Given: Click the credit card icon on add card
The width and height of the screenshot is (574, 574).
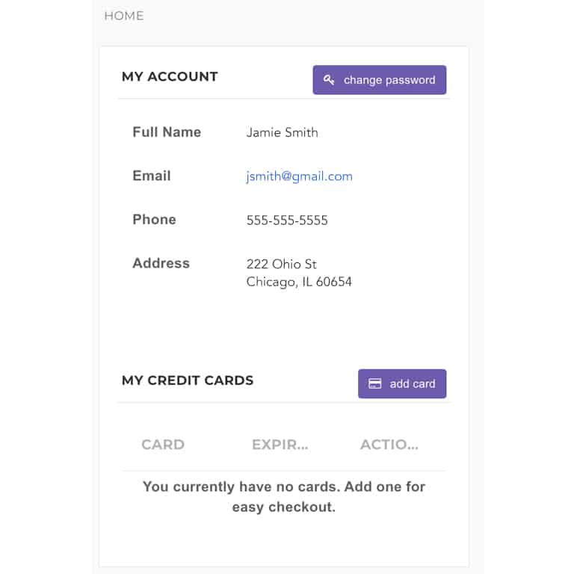Looking at the screenshot, I should tap(375, 383).
